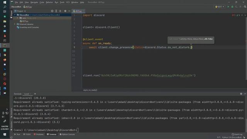Click the PyCharm icon on taskbar
Screen dimensions: 247x139
[x=5, y=46]
